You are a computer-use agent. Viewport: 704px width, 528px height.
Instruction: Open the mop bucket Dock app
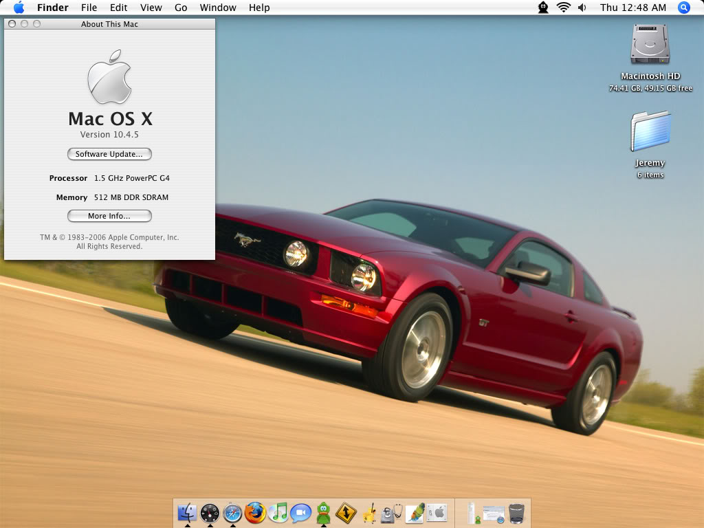click(x=369, y=513)
